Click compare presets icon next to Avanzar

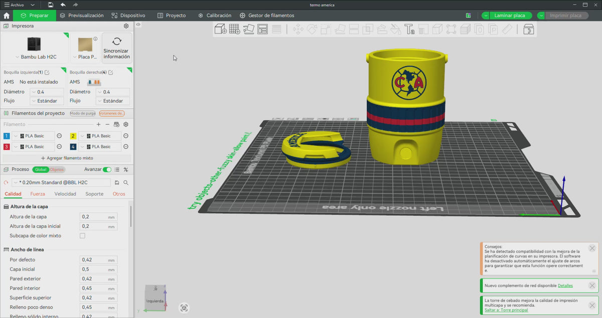[126, 170]
